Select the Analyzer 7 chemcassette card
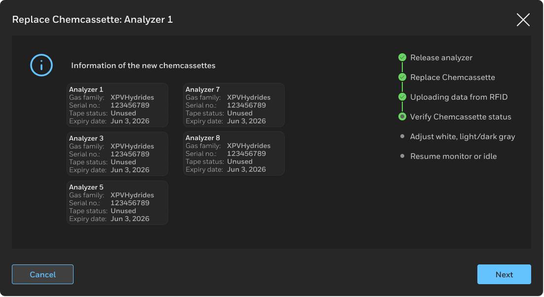 (234, 105)
